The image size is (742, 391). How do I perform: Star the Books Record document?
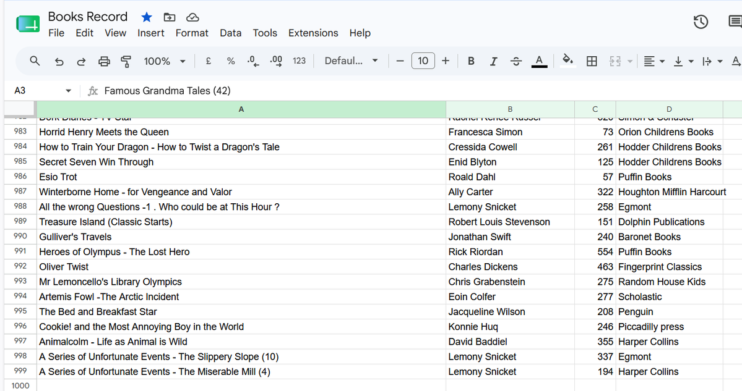point(147,17)
